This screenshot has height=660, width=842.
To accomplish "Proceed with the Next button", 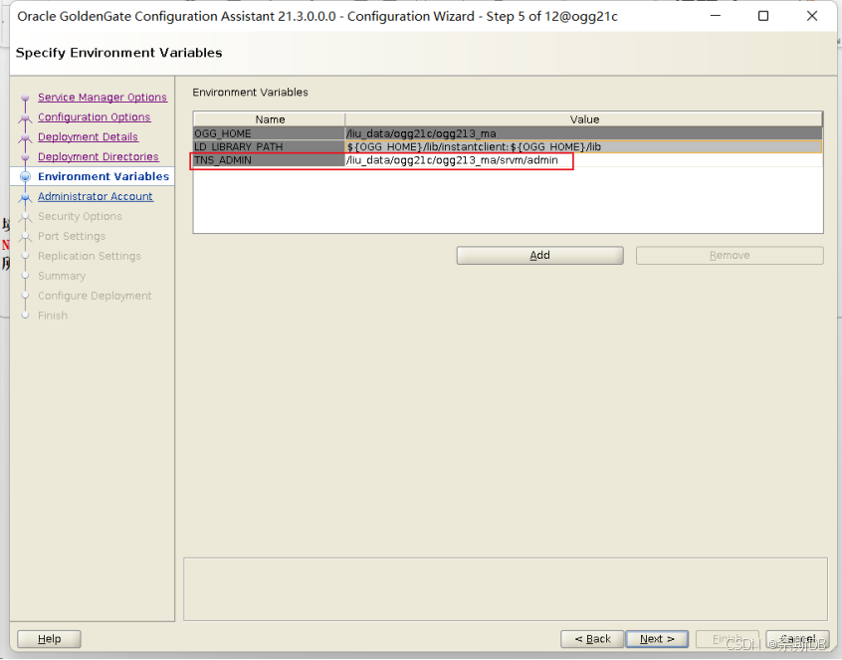I will pos(657,639).
